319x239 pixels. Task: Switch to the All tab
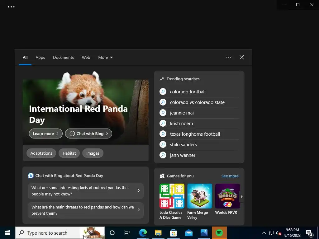click(25, 57)
